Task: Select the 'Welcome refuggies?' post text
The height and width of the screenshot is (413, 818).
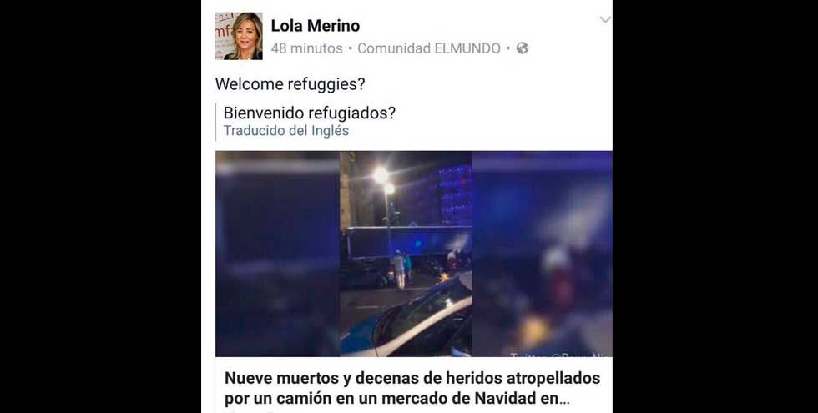Action: pyautogui.click(x=290, y=84)
